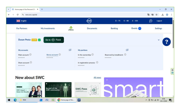Viewport: 180px width, 109px height.
Task: Open the Settings menu
Action: pos(158,28)
